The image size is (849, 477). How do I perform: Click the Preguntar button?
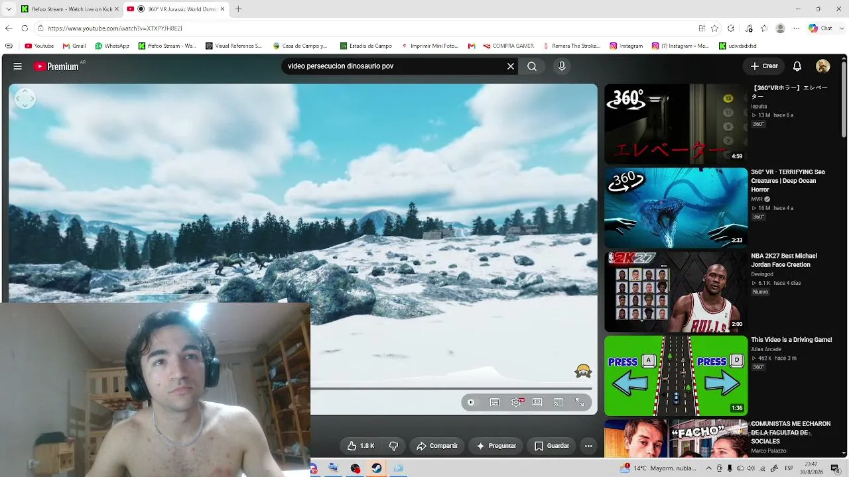[x=496, y=446]
